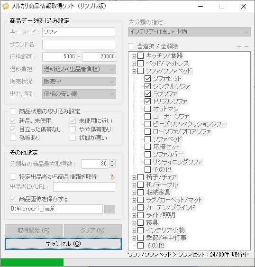Expand the インテリア小物 tree node
255x267 pixels.
click(x=134, y=230)
